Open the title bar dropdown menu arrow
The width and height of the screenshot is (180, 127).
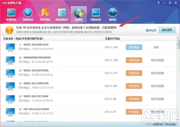pos(158,2)
